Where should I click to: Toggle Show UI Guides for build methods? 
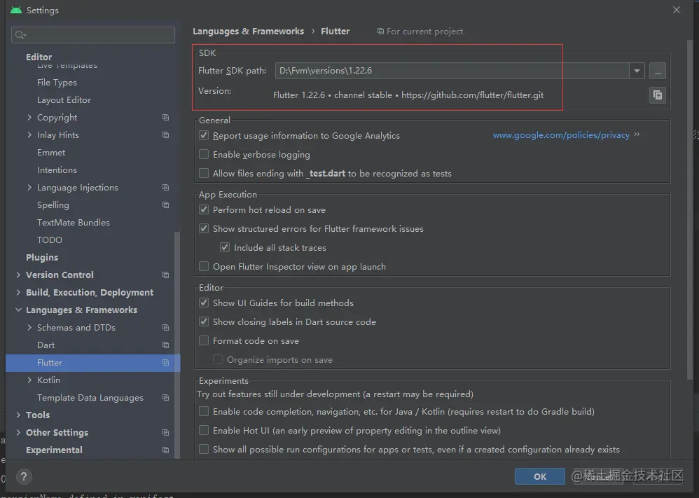[204, 303]
